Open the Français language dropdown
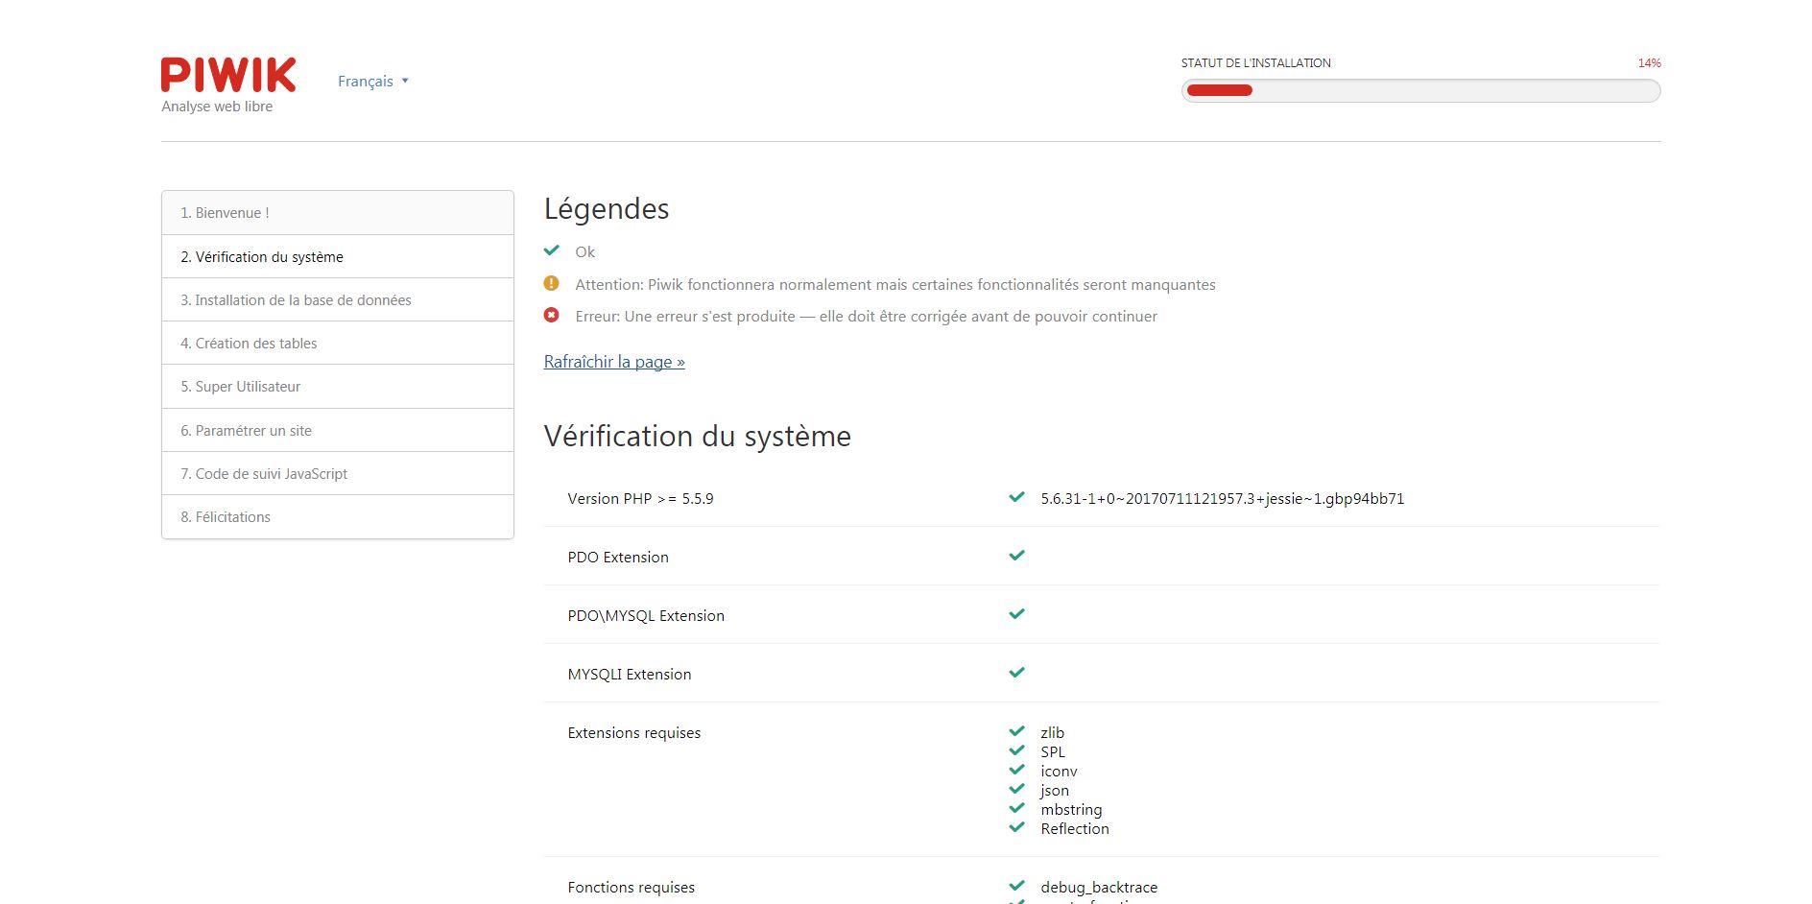Viewport: 1812px width, 904px height. (366, 82)
